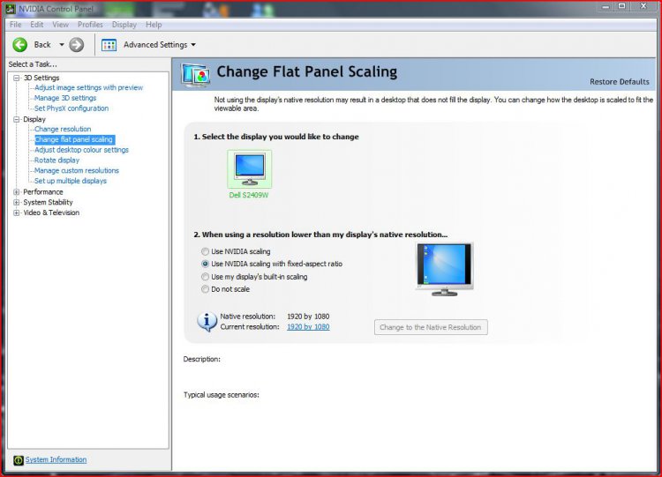Select Use my display's built-in scaling
This screenshot has width=662, height=477.
[x=205, y=277]
